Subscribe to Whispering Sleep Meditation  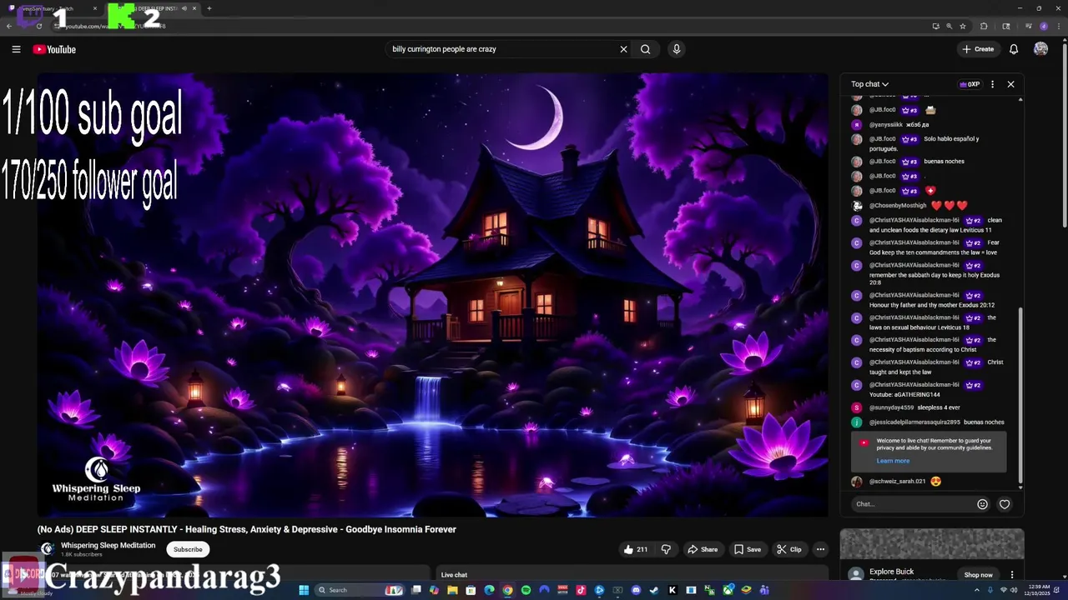pos(188,549)
